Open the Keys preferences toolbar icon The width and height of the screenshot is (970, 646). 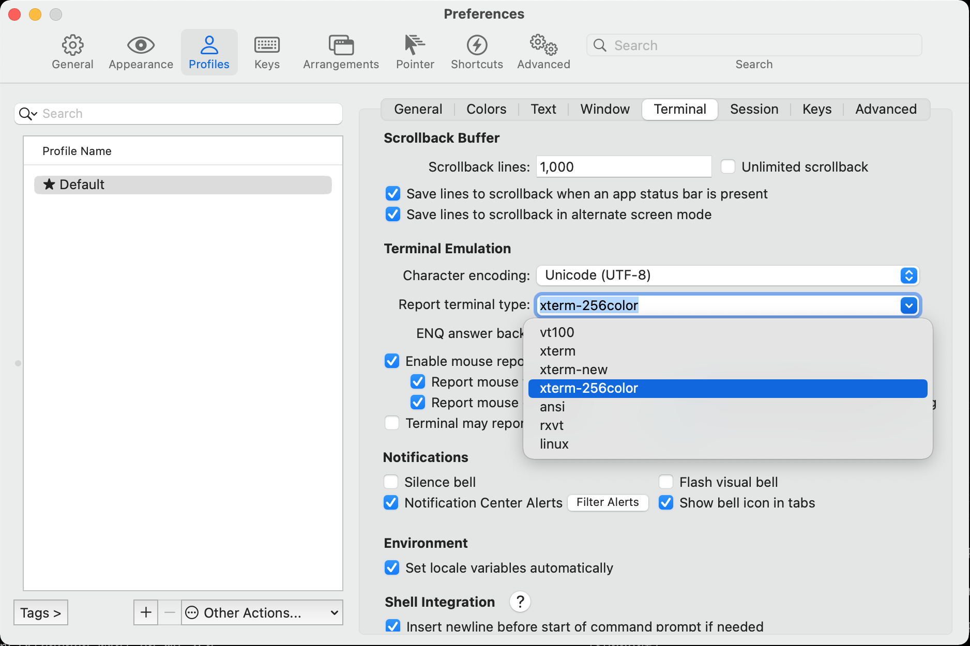[267, 52]
